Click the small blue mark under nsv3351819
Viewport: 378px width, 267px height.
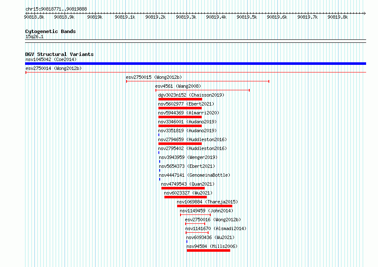(x=159, y=135)
